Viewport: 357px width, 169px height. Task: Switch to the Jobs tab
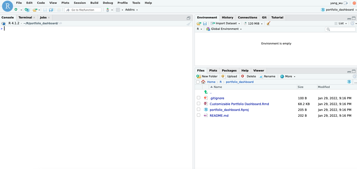tap(43, 17)
